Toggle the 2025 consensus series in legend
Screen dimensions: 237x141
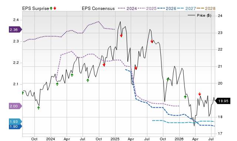tap(147, 8)
